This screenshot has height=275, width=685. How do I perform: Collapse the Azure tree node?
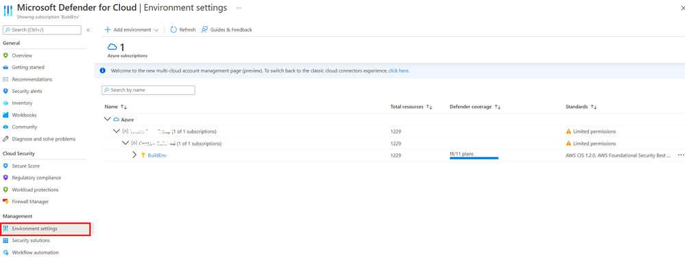pos(108,119)
